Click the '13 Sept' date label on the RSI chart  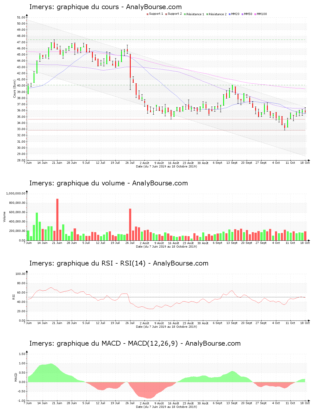tap(232, 323)
